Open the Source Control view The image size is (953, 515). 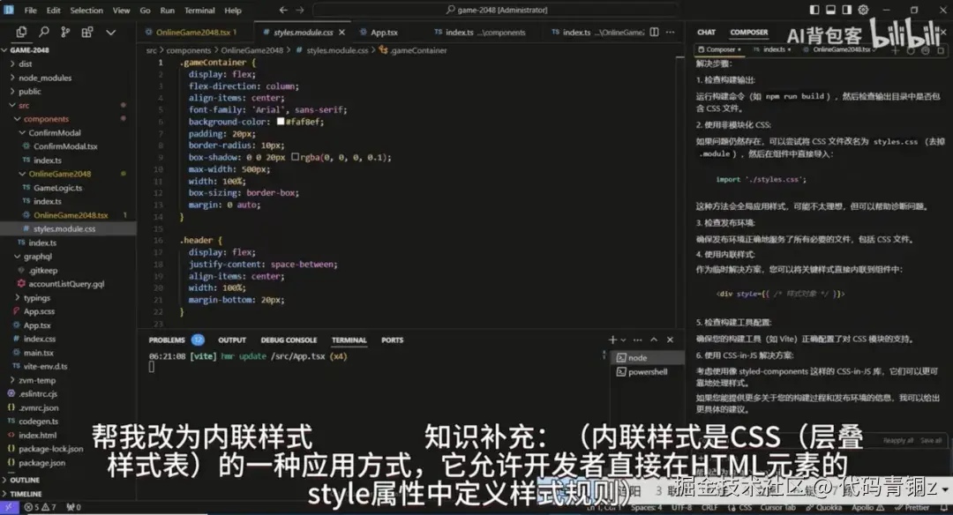[66, 32]
